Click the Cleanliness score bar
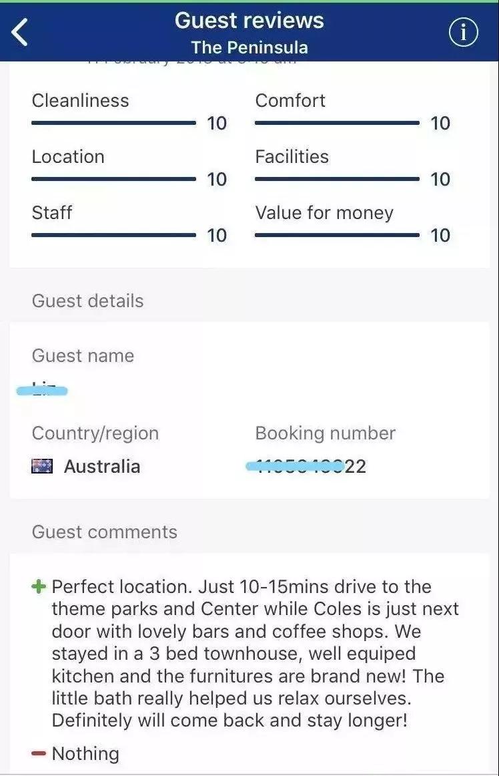Viewport: 499px width, 776px height. click(114, 123)
